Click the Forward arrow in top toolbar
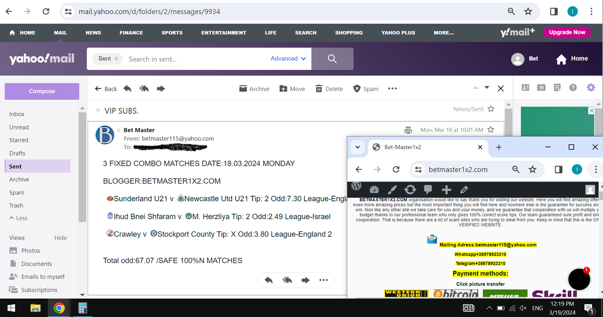This screenshot has width=603, height=317. click(x=161, y=88)
